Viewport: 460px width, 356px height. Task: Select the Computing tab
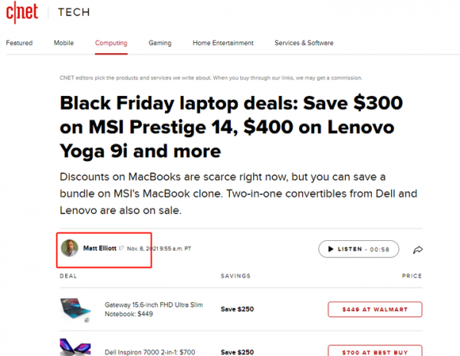tap(111, 43)
